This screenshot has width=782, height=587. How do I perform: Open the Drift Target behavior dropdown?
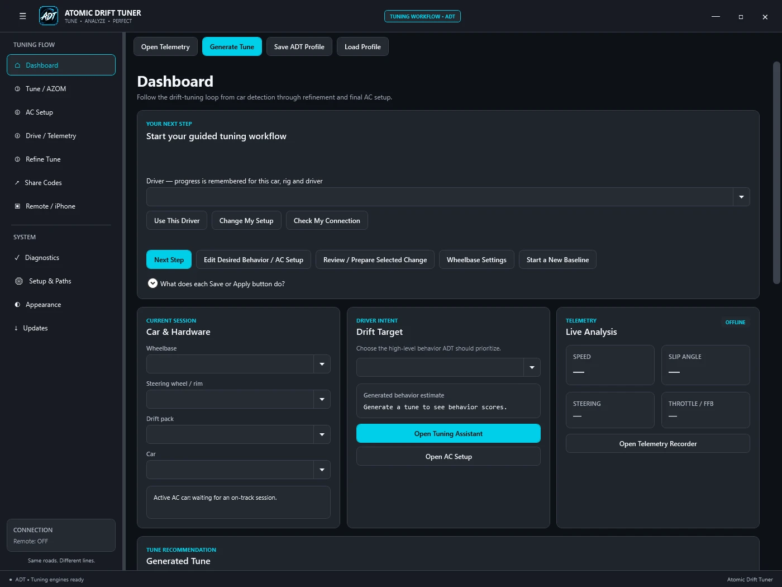pyautogui.click(x=449, y=367)
